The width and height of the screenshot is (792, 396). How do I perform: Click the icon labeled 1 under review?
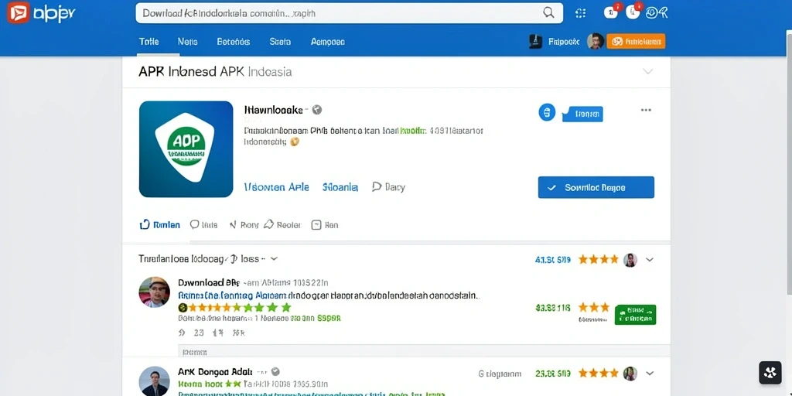(x=217, y=333)
